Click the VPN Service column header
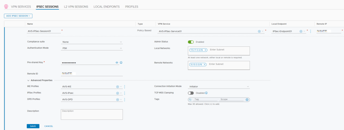This screenshot has height=130, width=344. coord(164,24)
